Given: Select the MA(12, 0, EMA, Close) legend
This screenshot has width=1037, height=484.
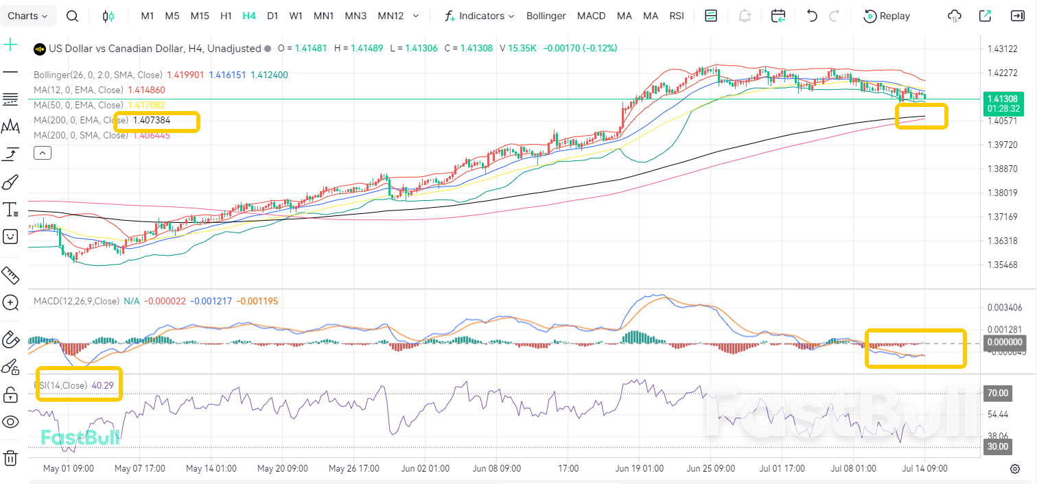Looking at the screenshot, I should tap(78, 90).
